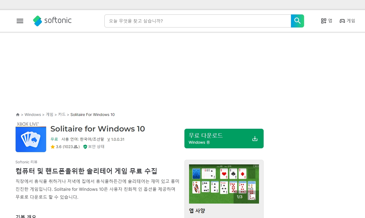Click the Solitaire app icon

pyautogui.click(x=31, y=137)
